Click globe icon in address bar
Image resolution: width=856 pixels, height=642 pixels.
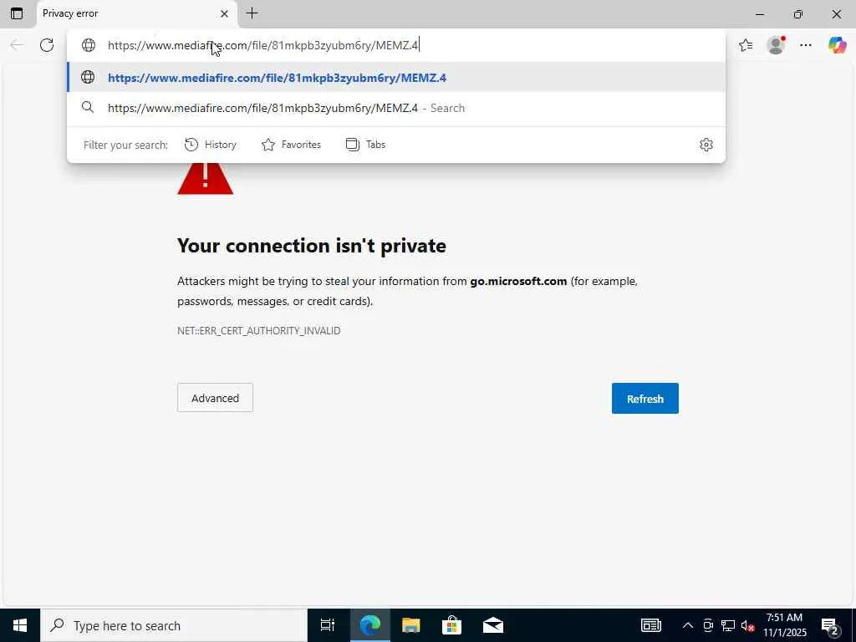point(89,45)
